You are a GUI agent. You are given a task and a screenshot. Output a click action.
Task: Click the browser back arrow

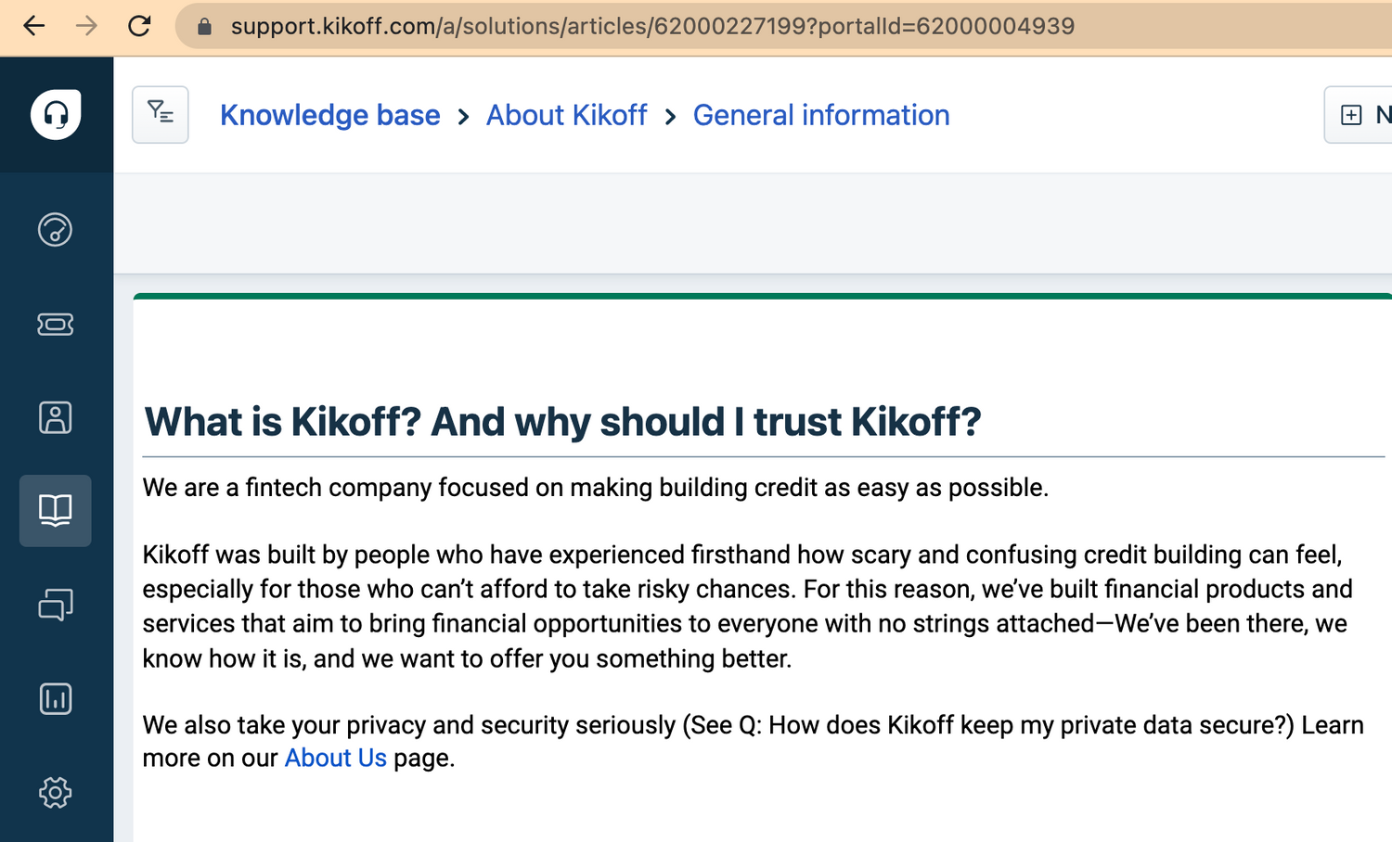(34, 26)
